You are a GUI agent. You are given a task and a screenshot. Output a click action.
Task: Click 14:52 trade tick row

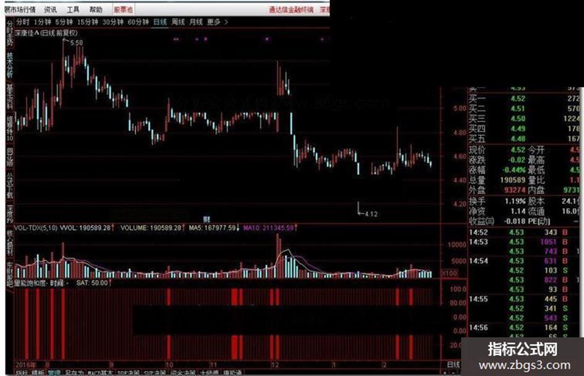point(523,232)
